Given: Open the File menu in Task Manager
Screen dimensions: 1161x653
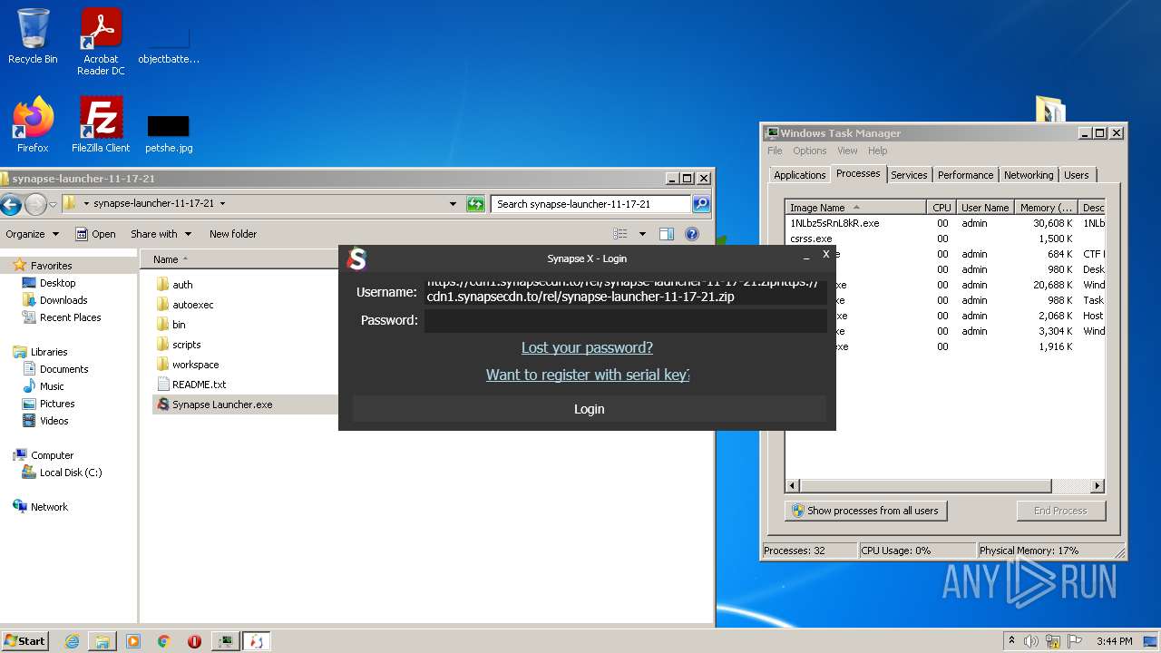Looking at the screenshot, I should tap(775, 151).
